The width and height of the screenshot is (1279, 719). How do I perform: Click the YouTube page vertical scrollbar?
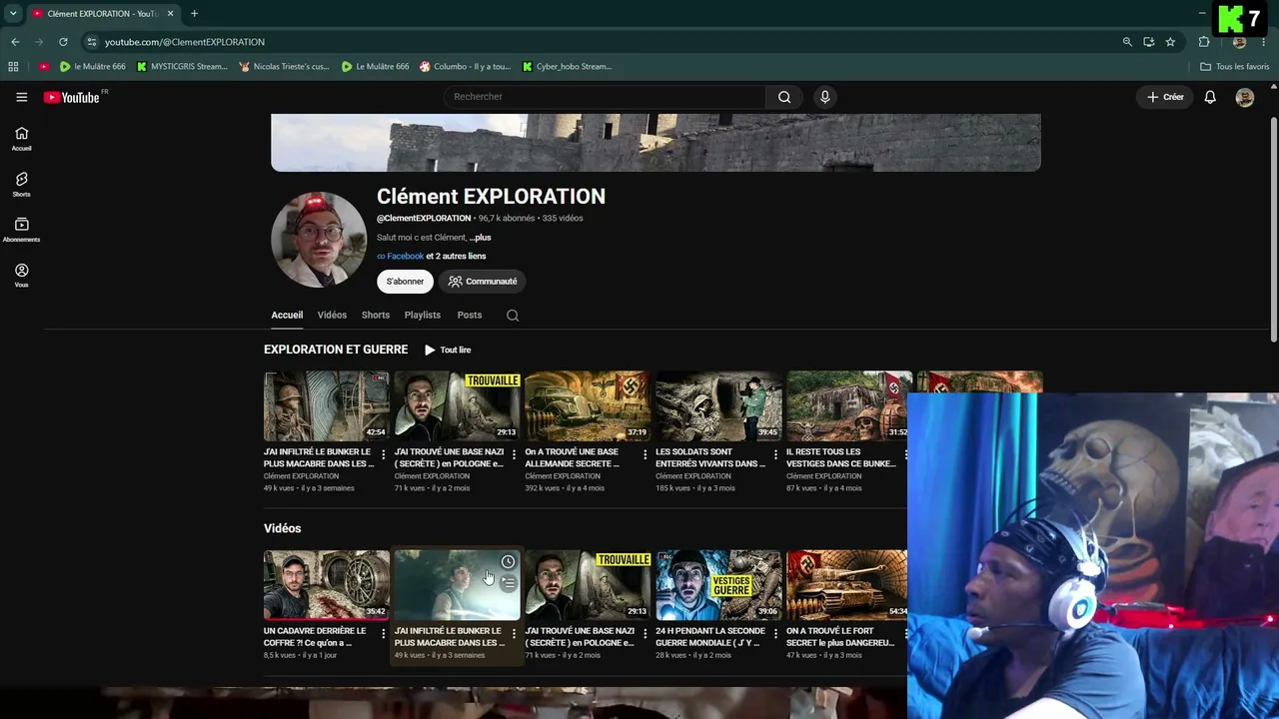tap(1273, 230)
